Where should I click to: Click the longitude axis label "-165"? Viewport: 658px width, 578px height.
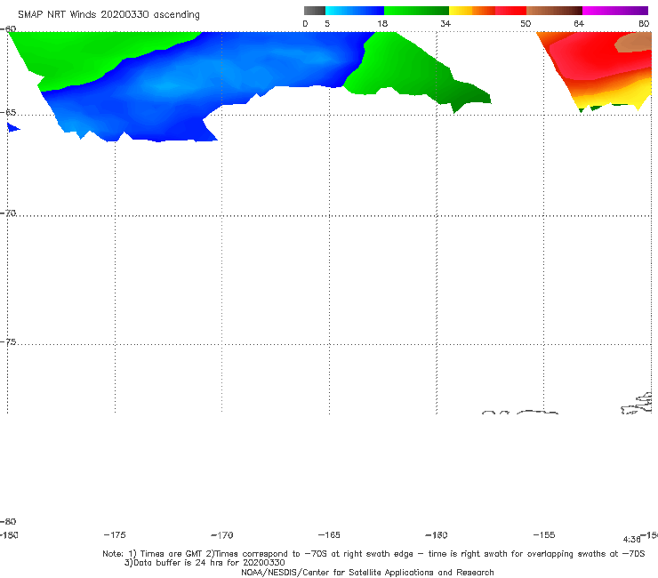(x=329, y=535)
